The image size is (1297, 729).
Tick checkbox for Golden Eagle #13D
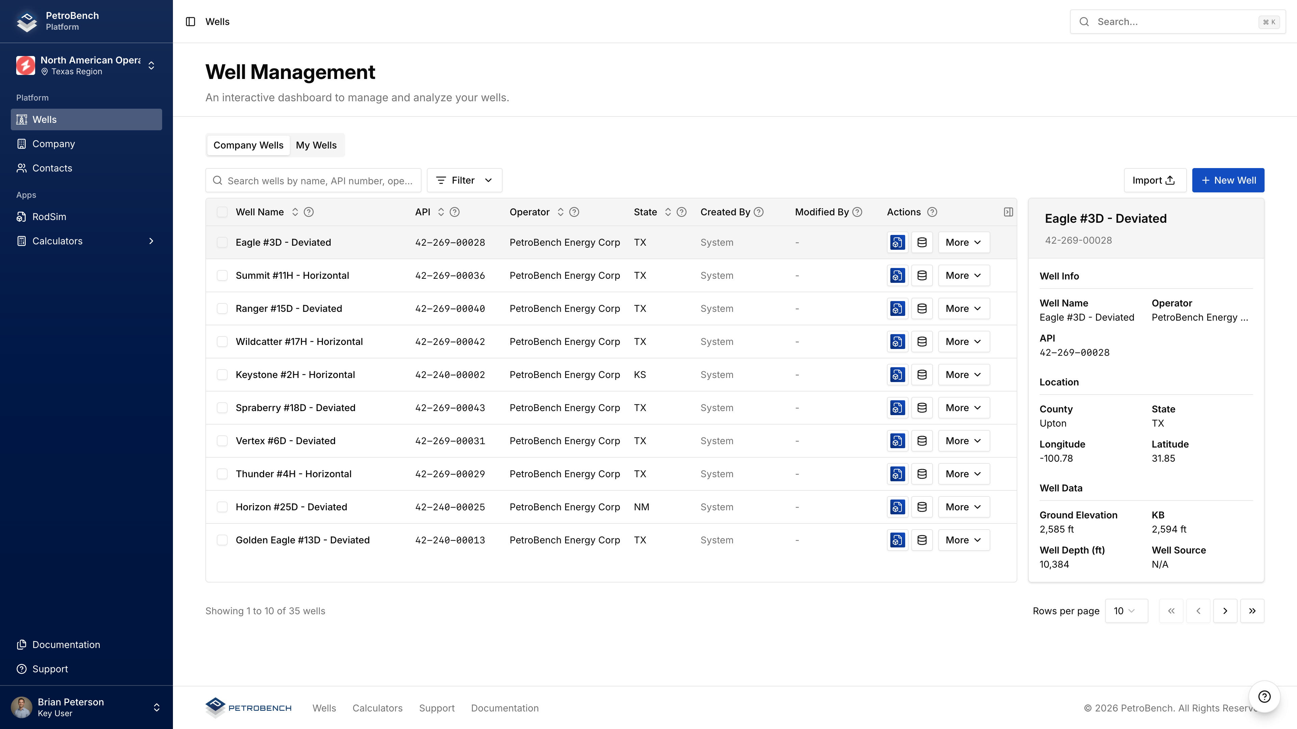222,540
